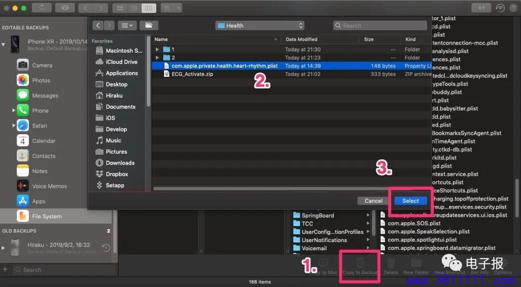Expand folder 1 disclosure triangle
The width and height of the screenshot is (521, 287).
(x=157, y=49)
